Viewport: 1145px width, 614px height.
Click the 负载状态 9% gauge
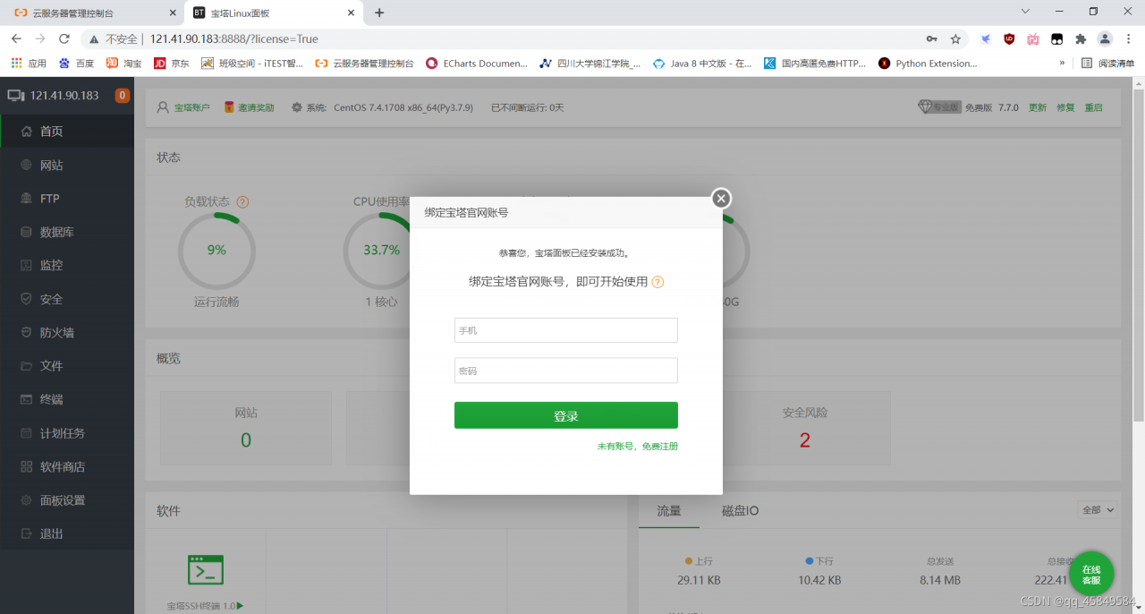tap(216, 251)
